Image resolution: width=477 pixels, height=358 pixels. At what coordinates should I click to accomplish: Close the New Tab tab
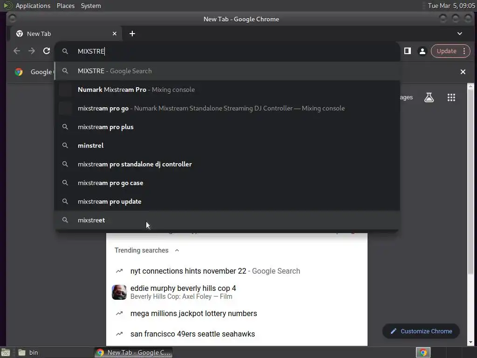[x=115, y=34]
